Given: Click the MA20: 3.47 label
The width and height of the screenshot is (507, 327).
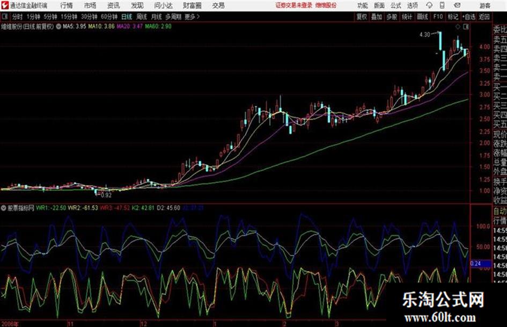Looking at the screenshot, I should pyautogui.click(x=130, y=26).
